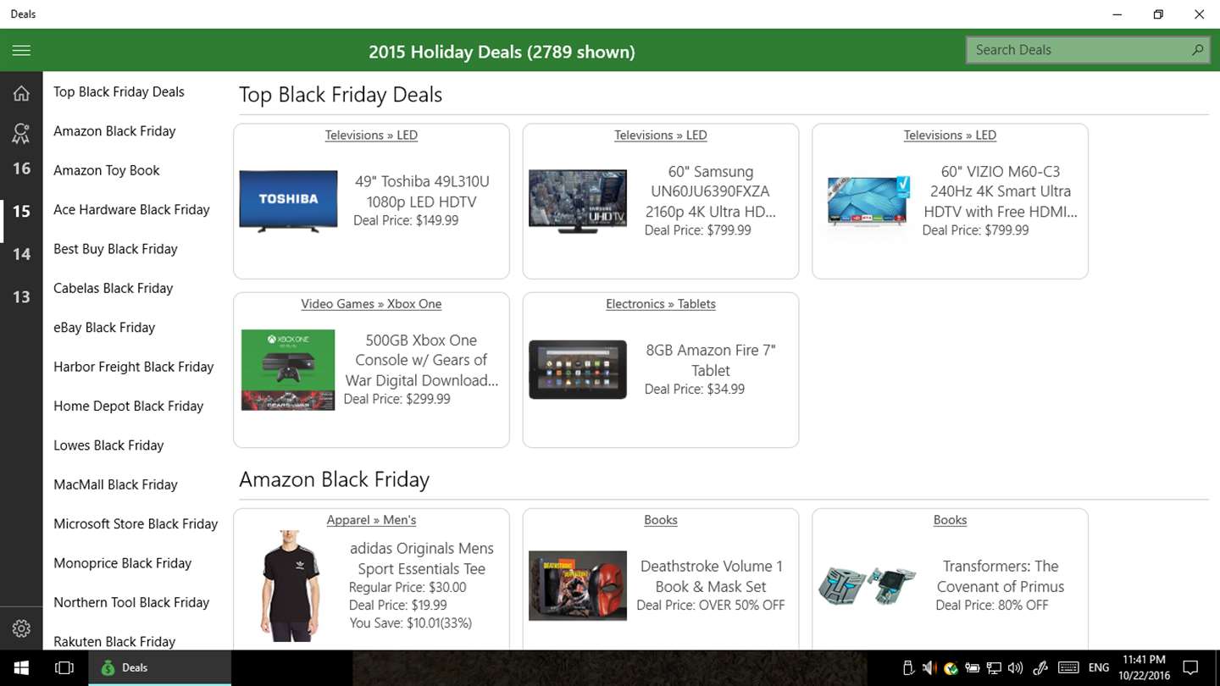Select year 13 in the sidebar
Image resolution: width=1220 pixels, height=686 pixels.
click(21, 296)
